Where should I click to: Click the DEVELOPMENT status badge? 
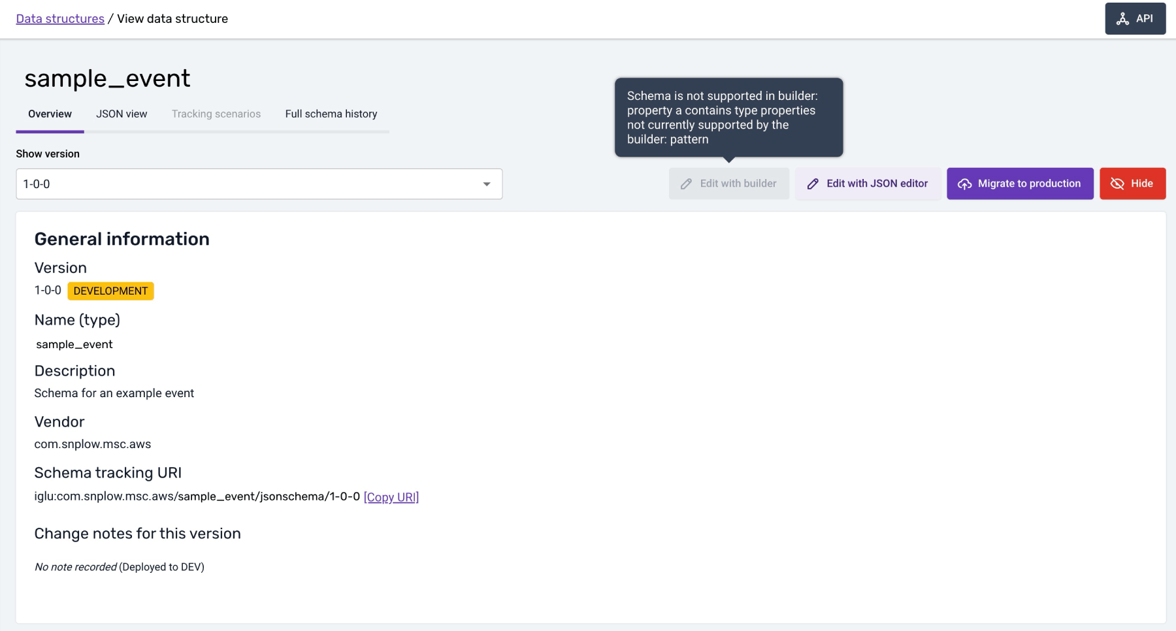[110, 291]
